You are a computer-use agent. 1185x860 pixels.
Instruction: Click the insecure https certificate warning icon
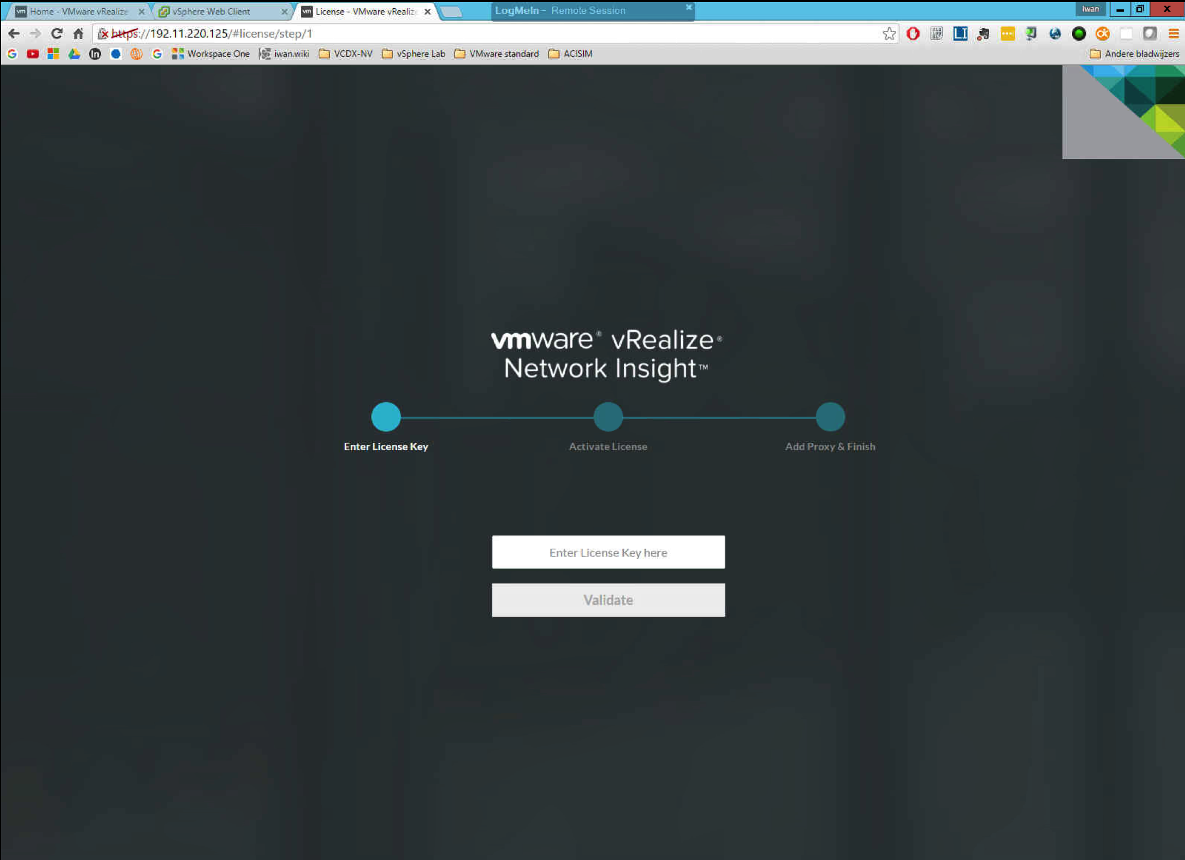pos(103,34)
